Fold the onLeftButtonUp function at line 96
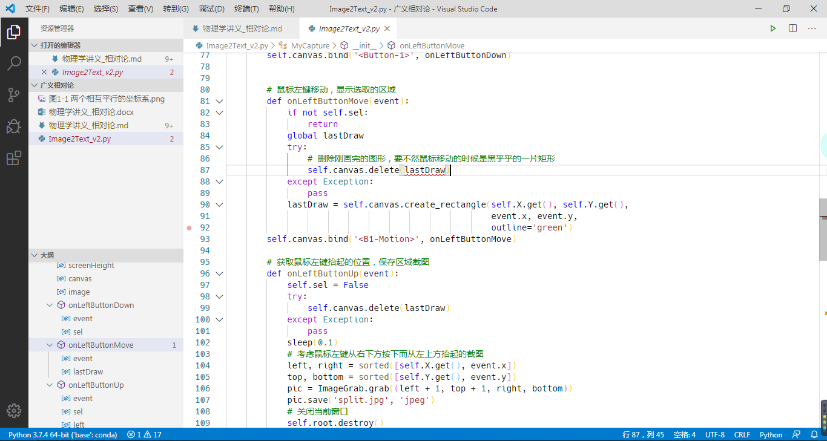Image resolution: width=827 pixels, height=441 pixels. 219,273
